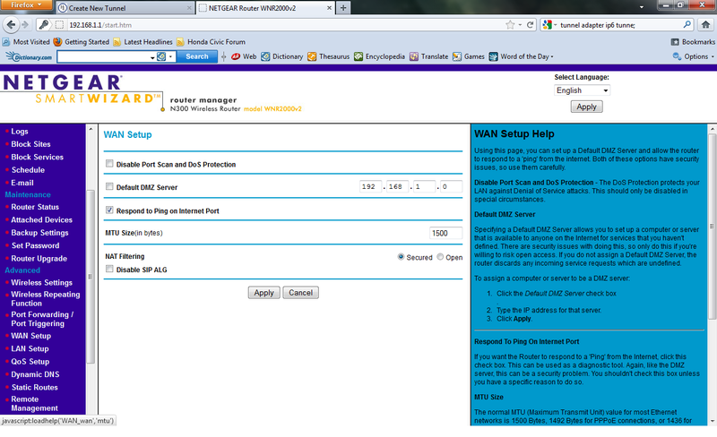Click Apply button below the WAN settings

click(263, 293)
